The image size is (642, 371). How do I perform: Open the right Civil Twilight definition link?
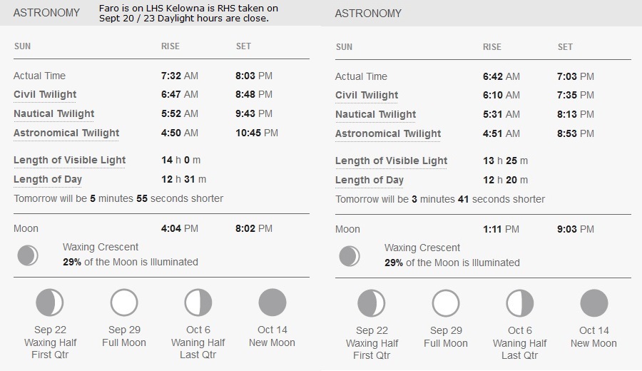pos(367,96)
